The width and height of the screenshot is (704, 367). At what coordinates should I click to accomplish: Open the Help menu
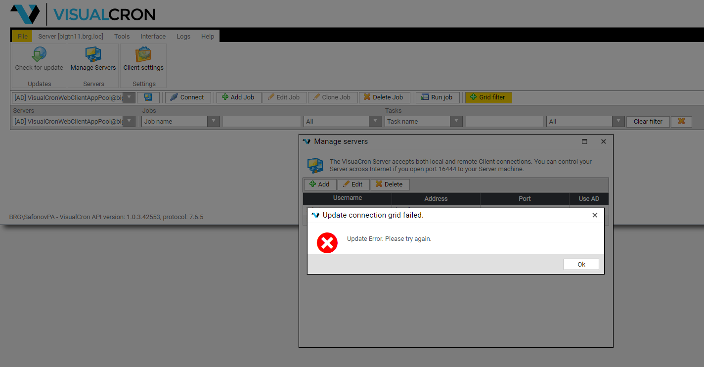[208, 36]
